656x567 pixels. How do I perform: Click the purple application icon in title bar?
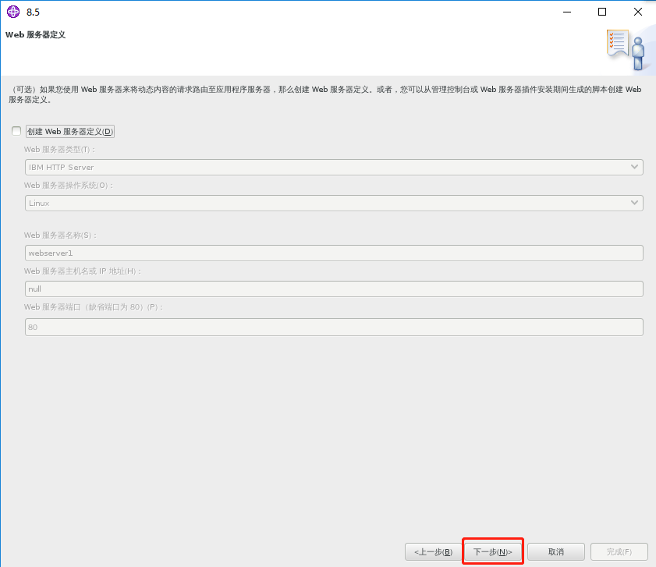pyautogui.click(x=13, y=12)
